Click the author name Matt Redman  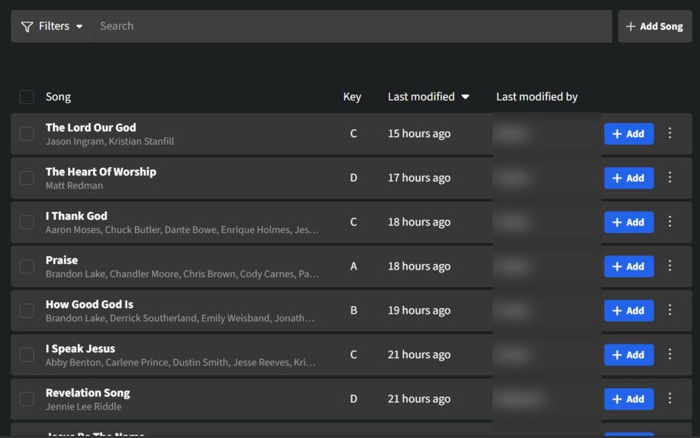(x=74, y=185)
